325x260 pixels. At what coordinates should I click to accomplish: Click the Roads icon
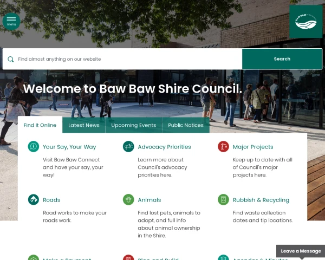34,199
